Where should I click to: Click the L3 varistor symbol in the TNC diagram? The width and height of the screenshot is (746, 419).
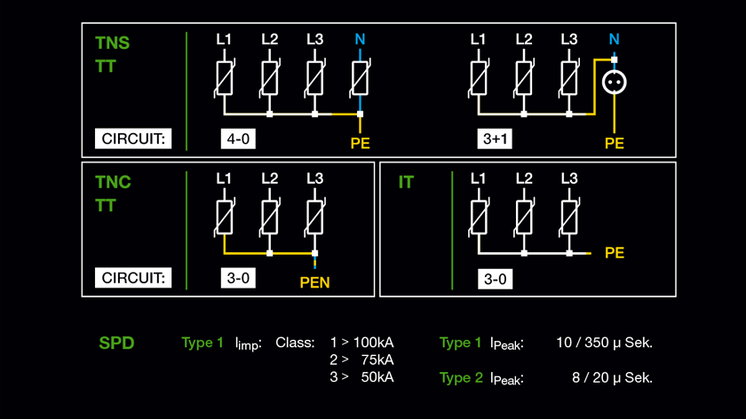tap(314, 217)
